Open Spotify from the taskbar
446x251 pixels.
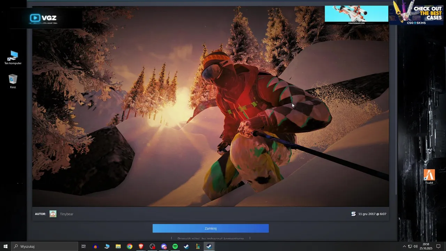coord(175,246)
